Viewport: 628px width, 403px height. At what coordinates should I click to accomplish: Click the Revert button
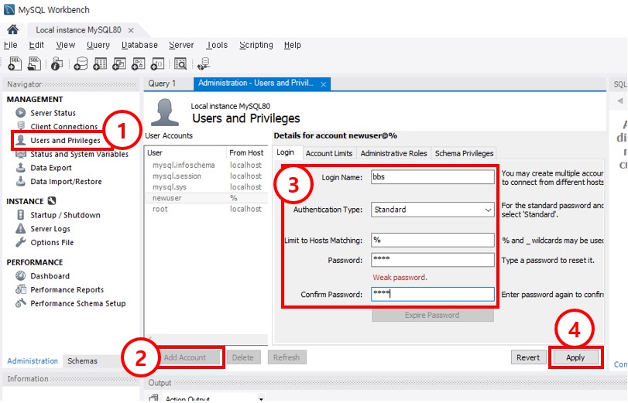(x=528, y=357)
